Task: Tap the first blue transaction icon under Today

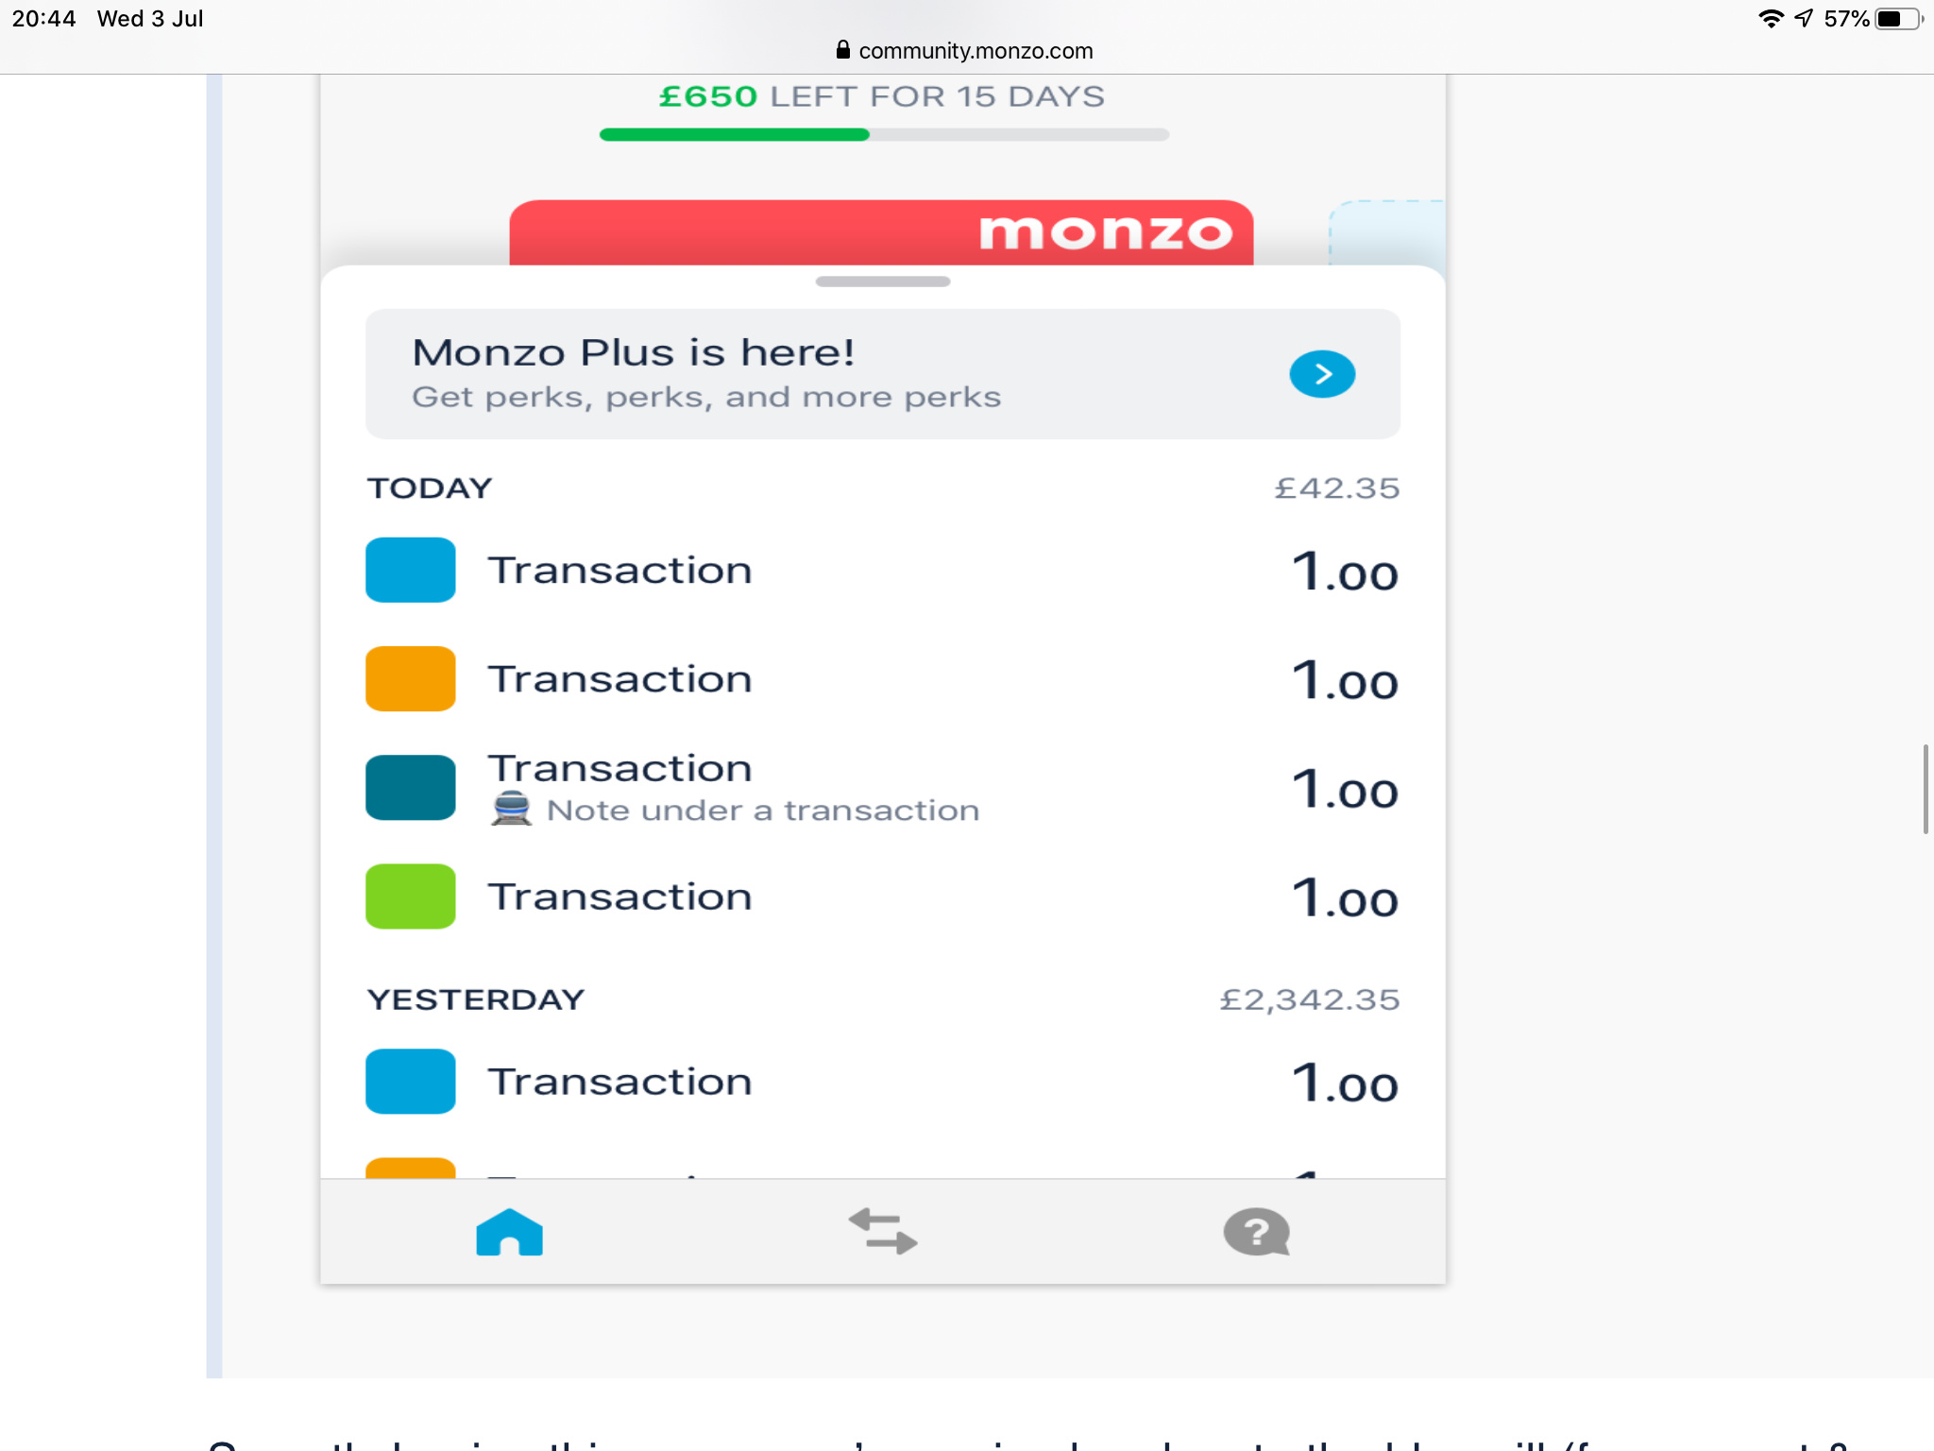Action: tap(410, 570)
